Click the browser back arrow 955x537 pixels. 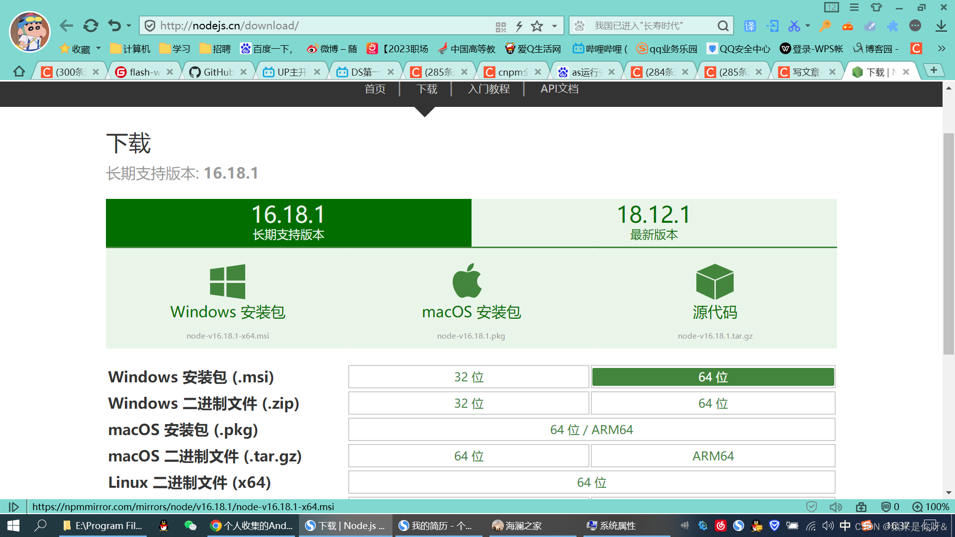tap(66, 26)
